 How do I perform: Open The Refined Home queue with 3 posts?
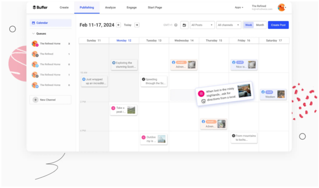pyautogui.click(x=50, y=44)
